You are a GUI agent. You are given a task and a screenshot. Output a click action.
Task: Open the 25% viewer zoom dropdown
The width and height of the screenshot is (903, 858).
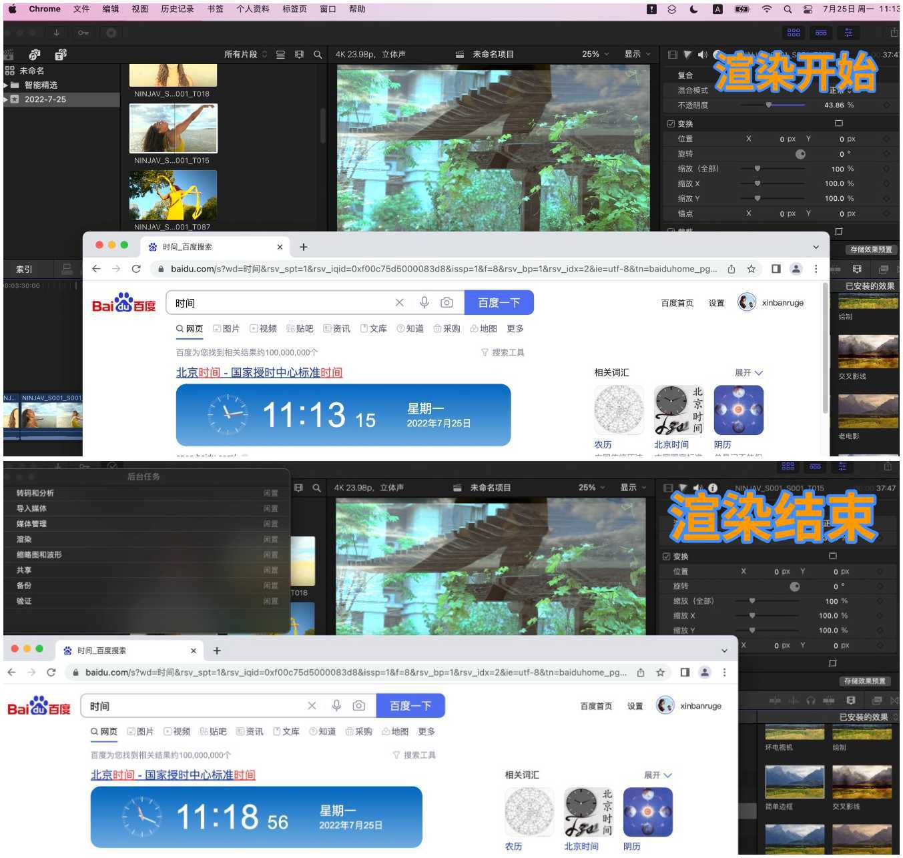[x=593, y=54]
